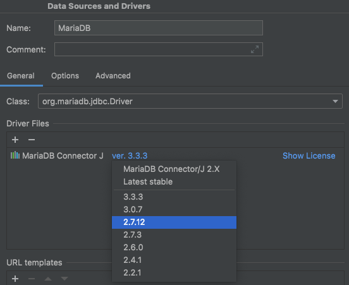This screenshot has width=349, height=285.
Task: Select the MariaDB Connector J row text
Action: click(x=63, y=155)
